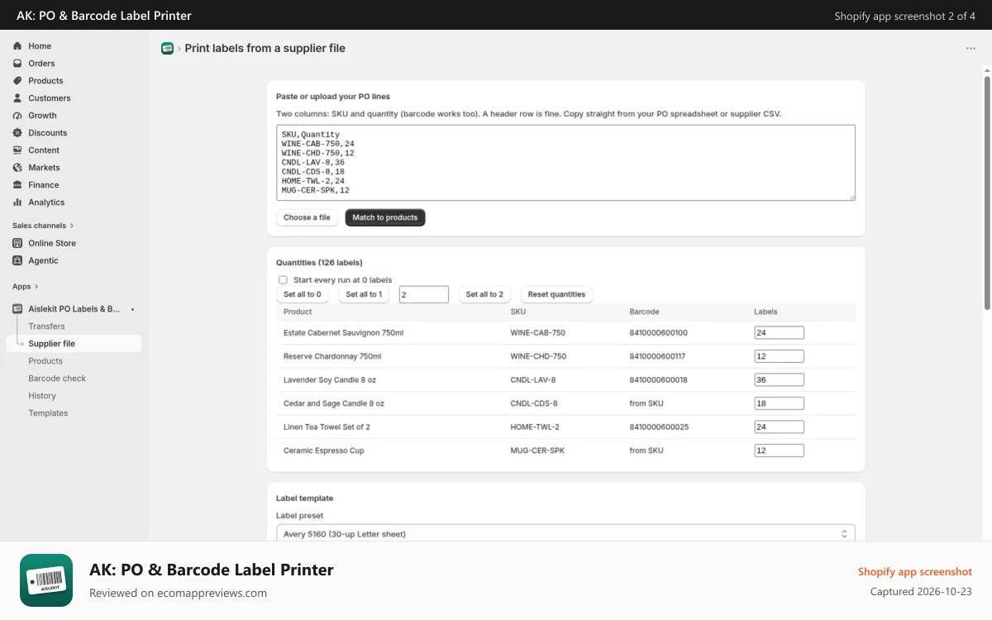The width and height of the screenshot is (992, 620).
Task: Click the Agentic icon in sidebar
Action: coord(17,260)
